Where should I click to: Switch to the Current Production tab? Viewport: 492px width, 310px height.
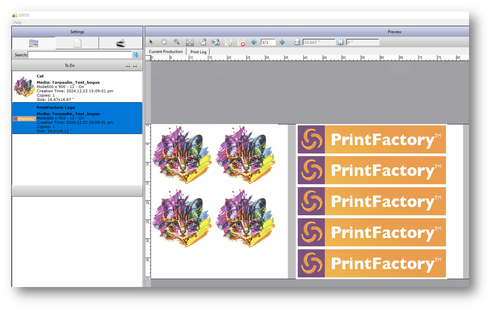pos(166,52)
